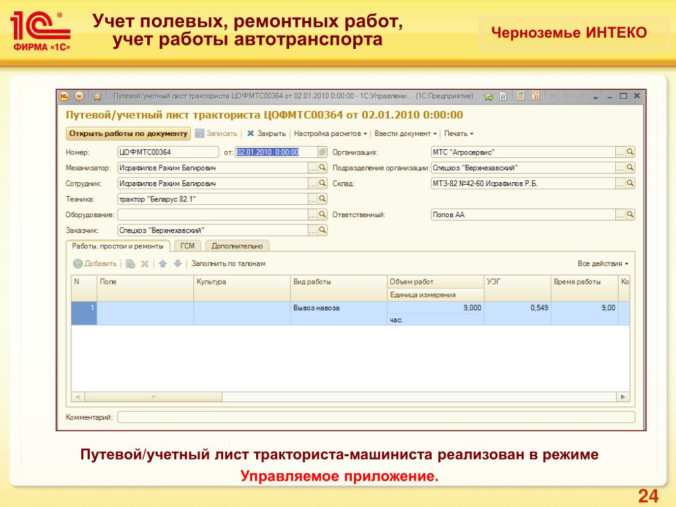The width and height of the screenshot is (676, 507).
Task: Open the round orange dropdown next to 1C logo
Action: (79, 96)
